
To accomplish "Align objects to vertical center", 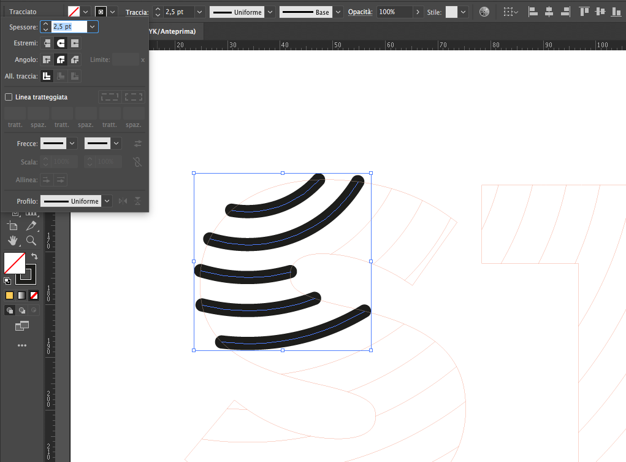I will point(600,12).
